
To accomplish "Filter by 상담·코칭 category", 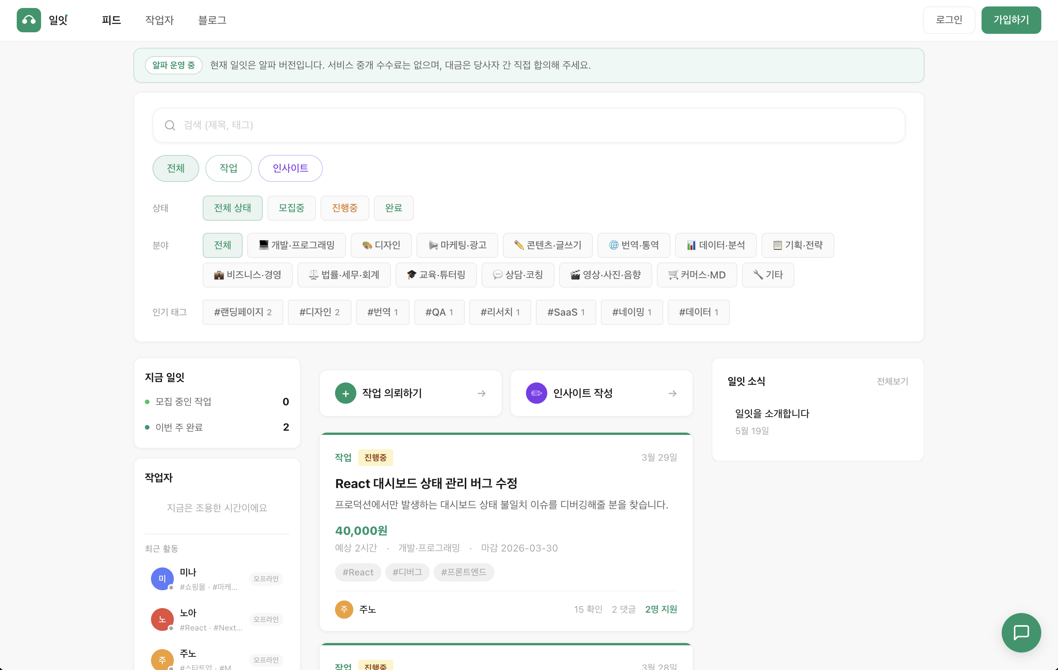I will pyautogui.click(x=518, y=275).
